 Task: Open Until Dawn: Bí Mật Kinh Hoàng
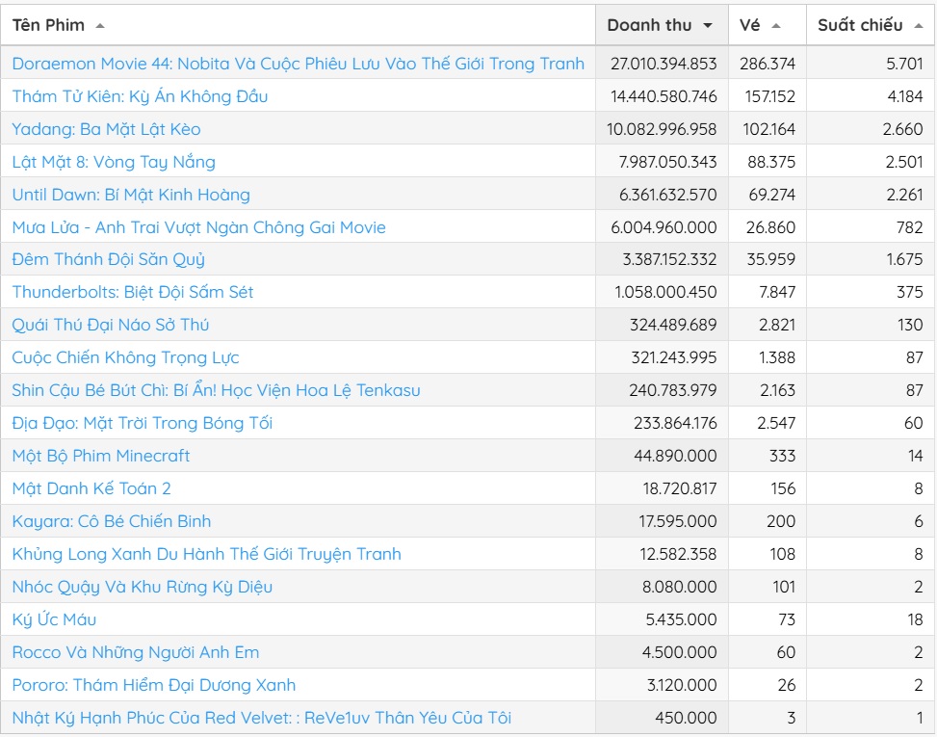pos(131,195)
